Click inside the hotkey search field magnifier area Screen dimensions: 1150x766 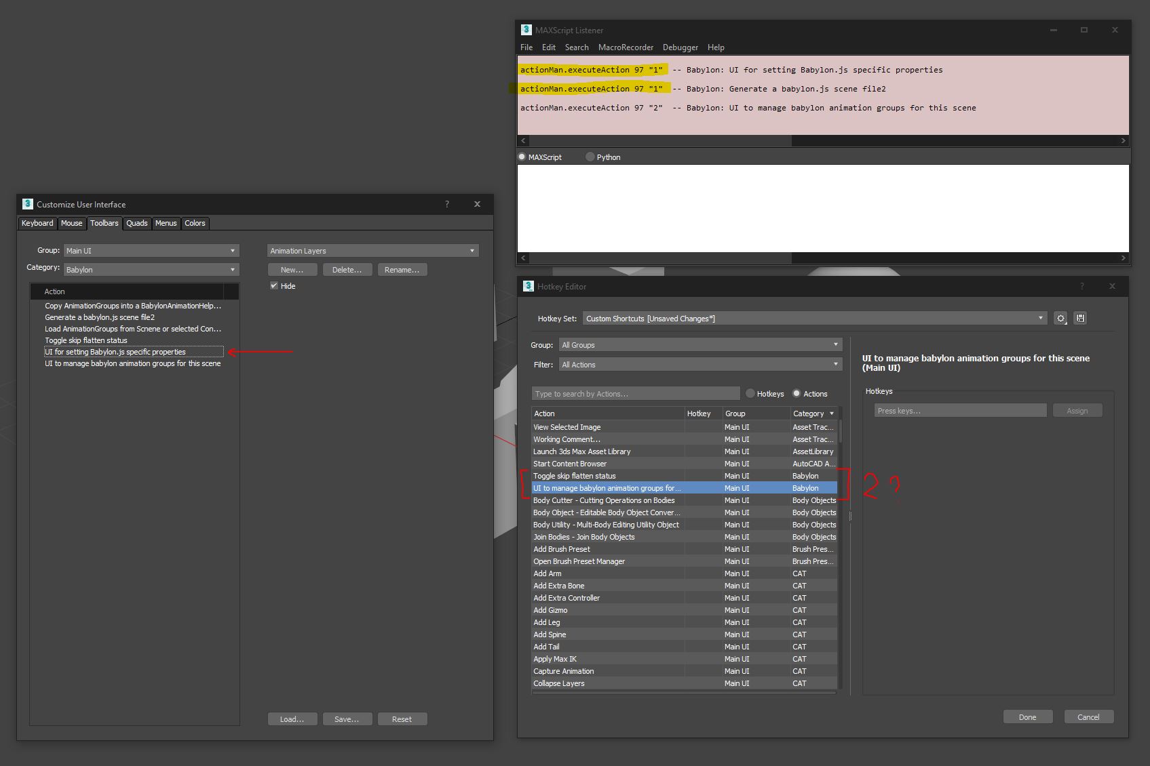coord(636,393)
